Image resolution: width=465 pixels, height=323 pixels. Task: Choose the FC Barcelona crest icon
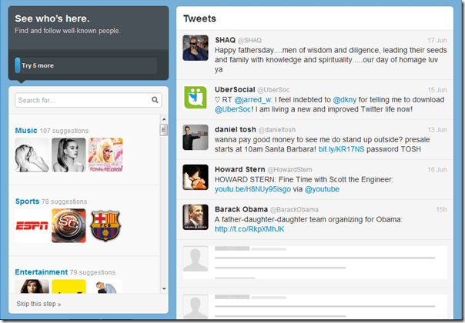(105, 225)
